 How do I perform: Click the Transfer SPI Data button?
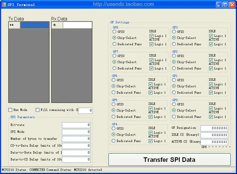coord(169,159)
